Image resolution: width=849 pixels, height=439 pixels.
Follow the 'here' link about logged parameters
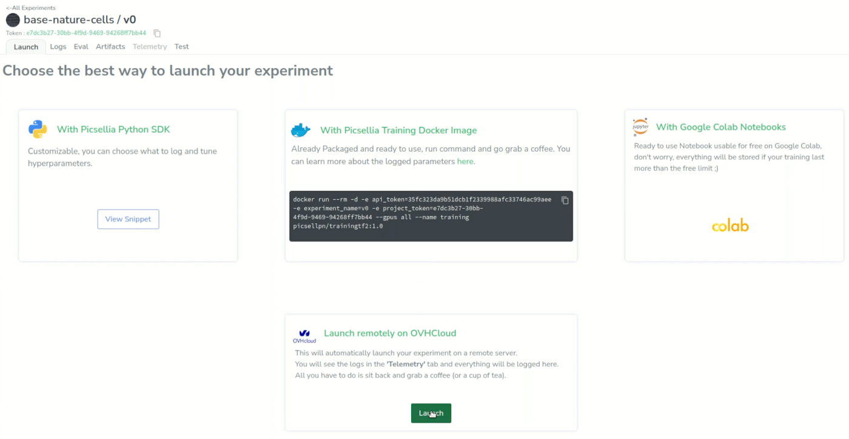[x=465, y=161]
